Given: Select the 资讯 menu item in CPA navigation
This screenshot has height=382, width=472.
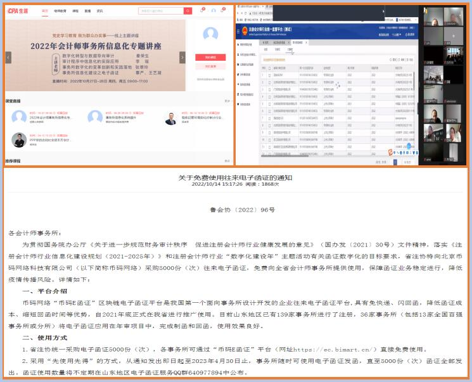Looking at the screenshot, I should coord(99,11).
